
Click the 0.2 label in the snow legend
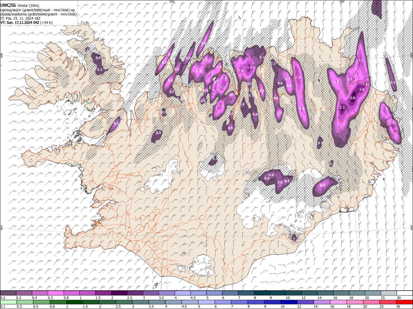coord(3,298)
